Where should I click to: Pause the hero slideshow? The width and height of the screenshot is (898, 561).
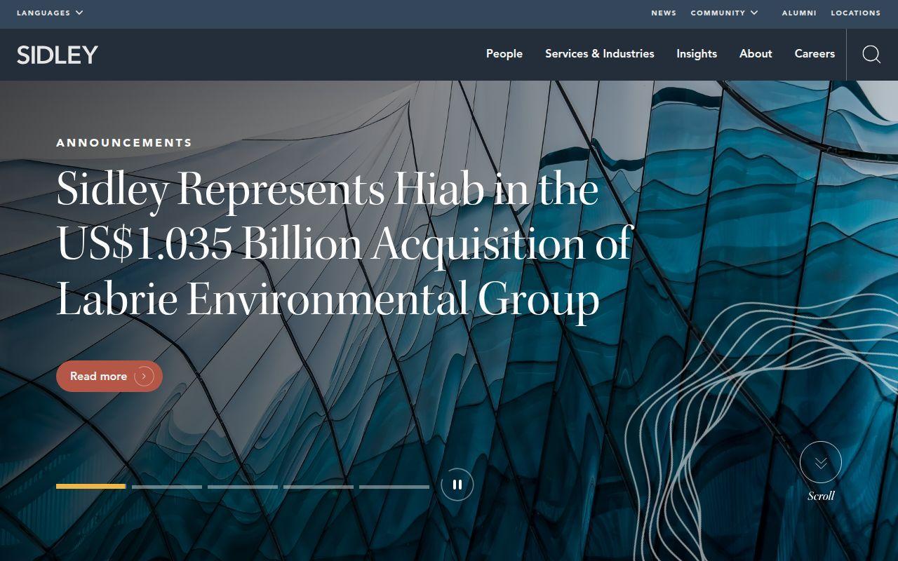[x=457, y=485]
